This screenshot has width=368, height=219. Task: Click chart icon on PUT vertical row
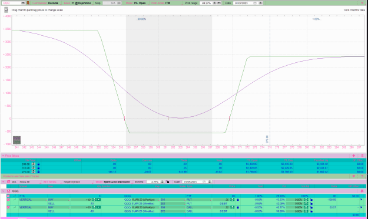(x=15, y=200)
